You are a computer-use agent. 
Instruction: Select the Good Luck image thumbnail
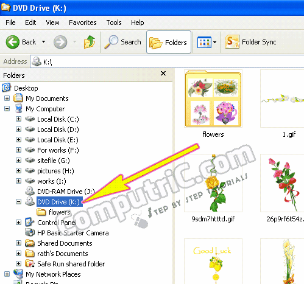pyautogui.click(x=213, y=261)
